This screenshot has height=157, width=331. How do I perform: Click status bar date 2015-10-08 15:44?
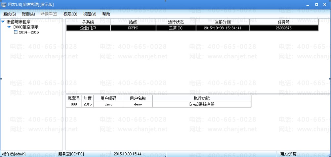pyautogui.click(x=128, y=154)
